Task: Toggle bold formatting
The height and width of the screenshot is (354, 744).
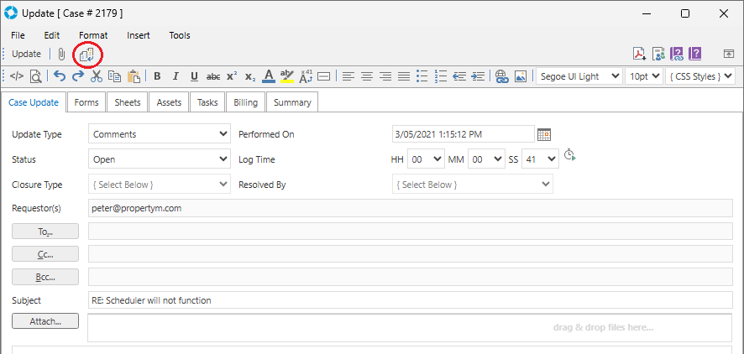Action: click(157, 76)
